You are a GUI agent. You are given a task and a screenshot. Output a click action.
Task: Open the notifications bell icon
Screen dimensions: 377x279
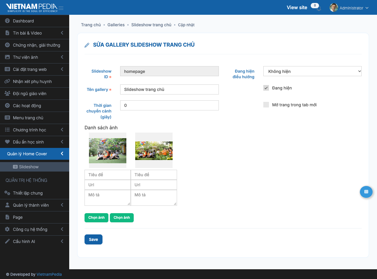[319, 9]
